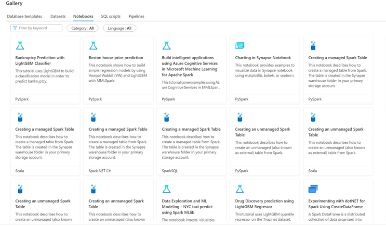The image size is (386, 226).
Task: Click the icon on the Scala managed Spark Table card
Action: point(20,117)
